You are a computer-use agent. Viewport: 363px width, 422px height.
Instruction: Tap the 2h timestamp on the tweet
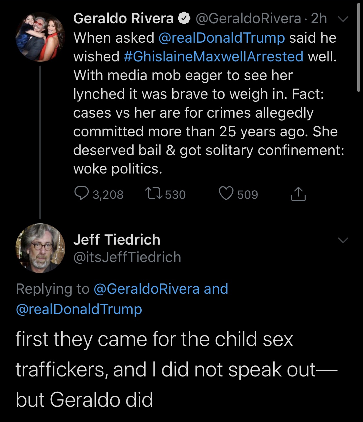[x=319, y=19]
